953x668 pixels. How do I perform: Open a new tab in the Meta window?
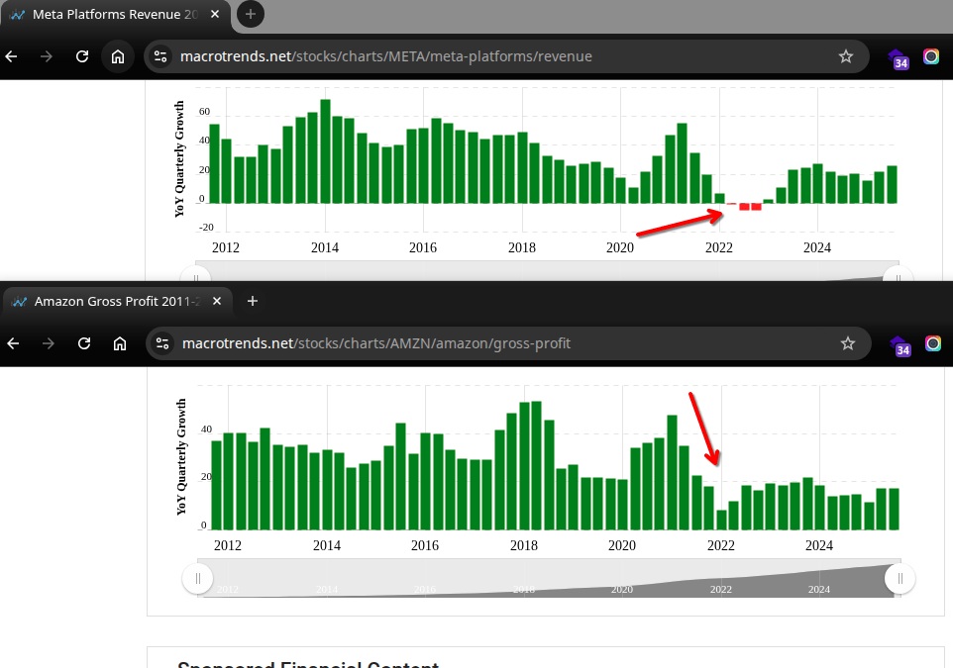click(x=250, y=14)
